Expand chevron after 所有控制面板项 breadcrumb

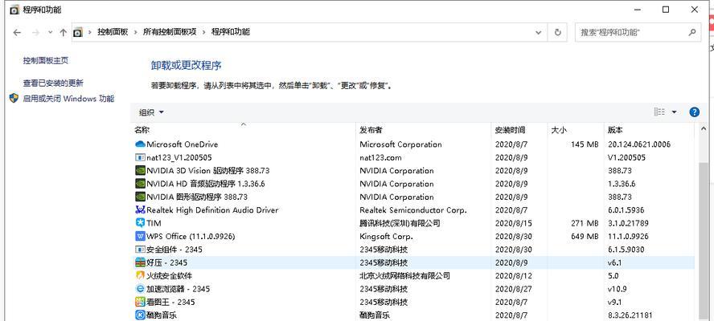(204, 32)
